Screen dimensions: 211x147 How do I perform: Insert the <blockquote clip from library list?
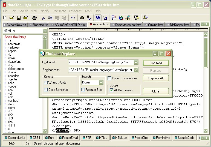16,69
